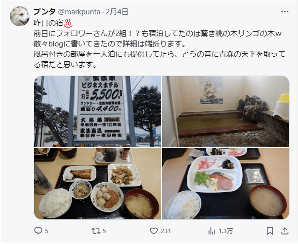The image size is (298, 244).
Task: Click the share upload icon
Action: (285, 231)
